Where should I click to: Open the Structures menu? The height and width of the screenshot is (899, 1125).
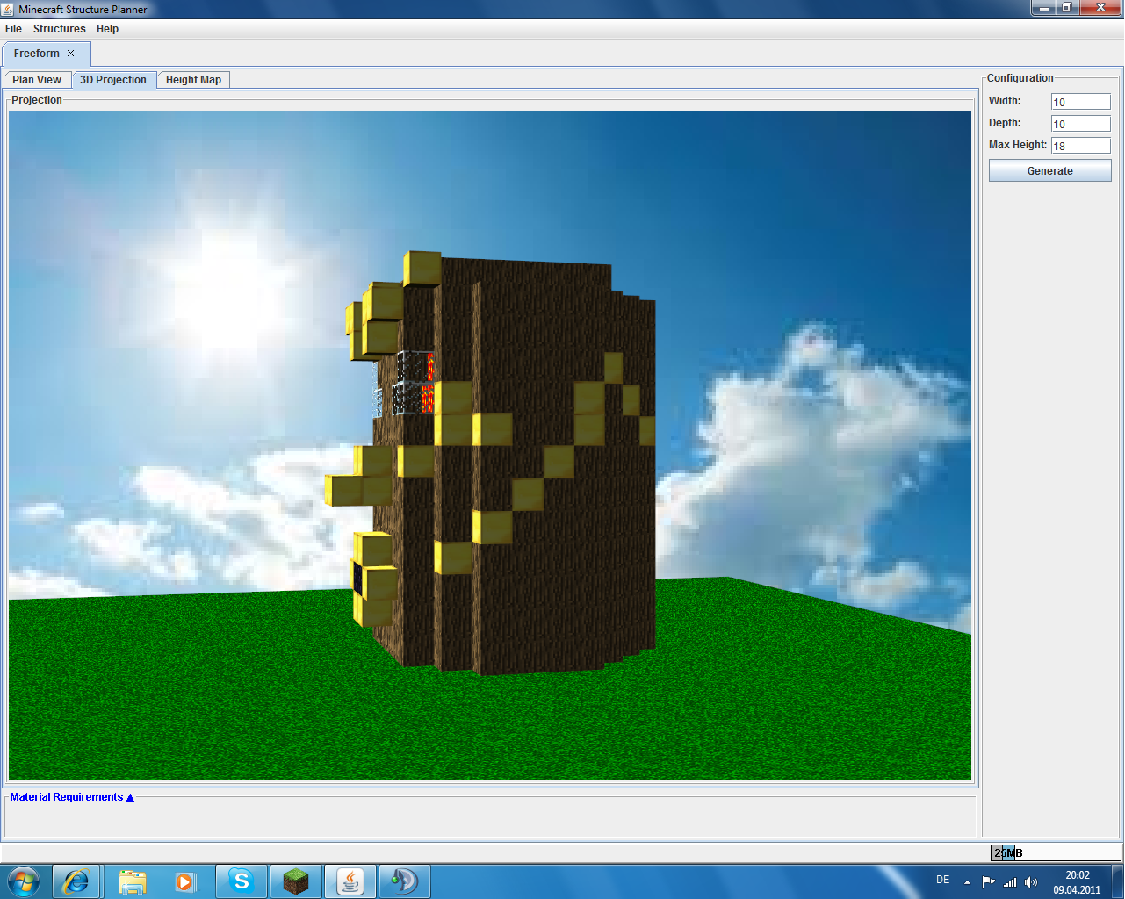coord(59,29)
